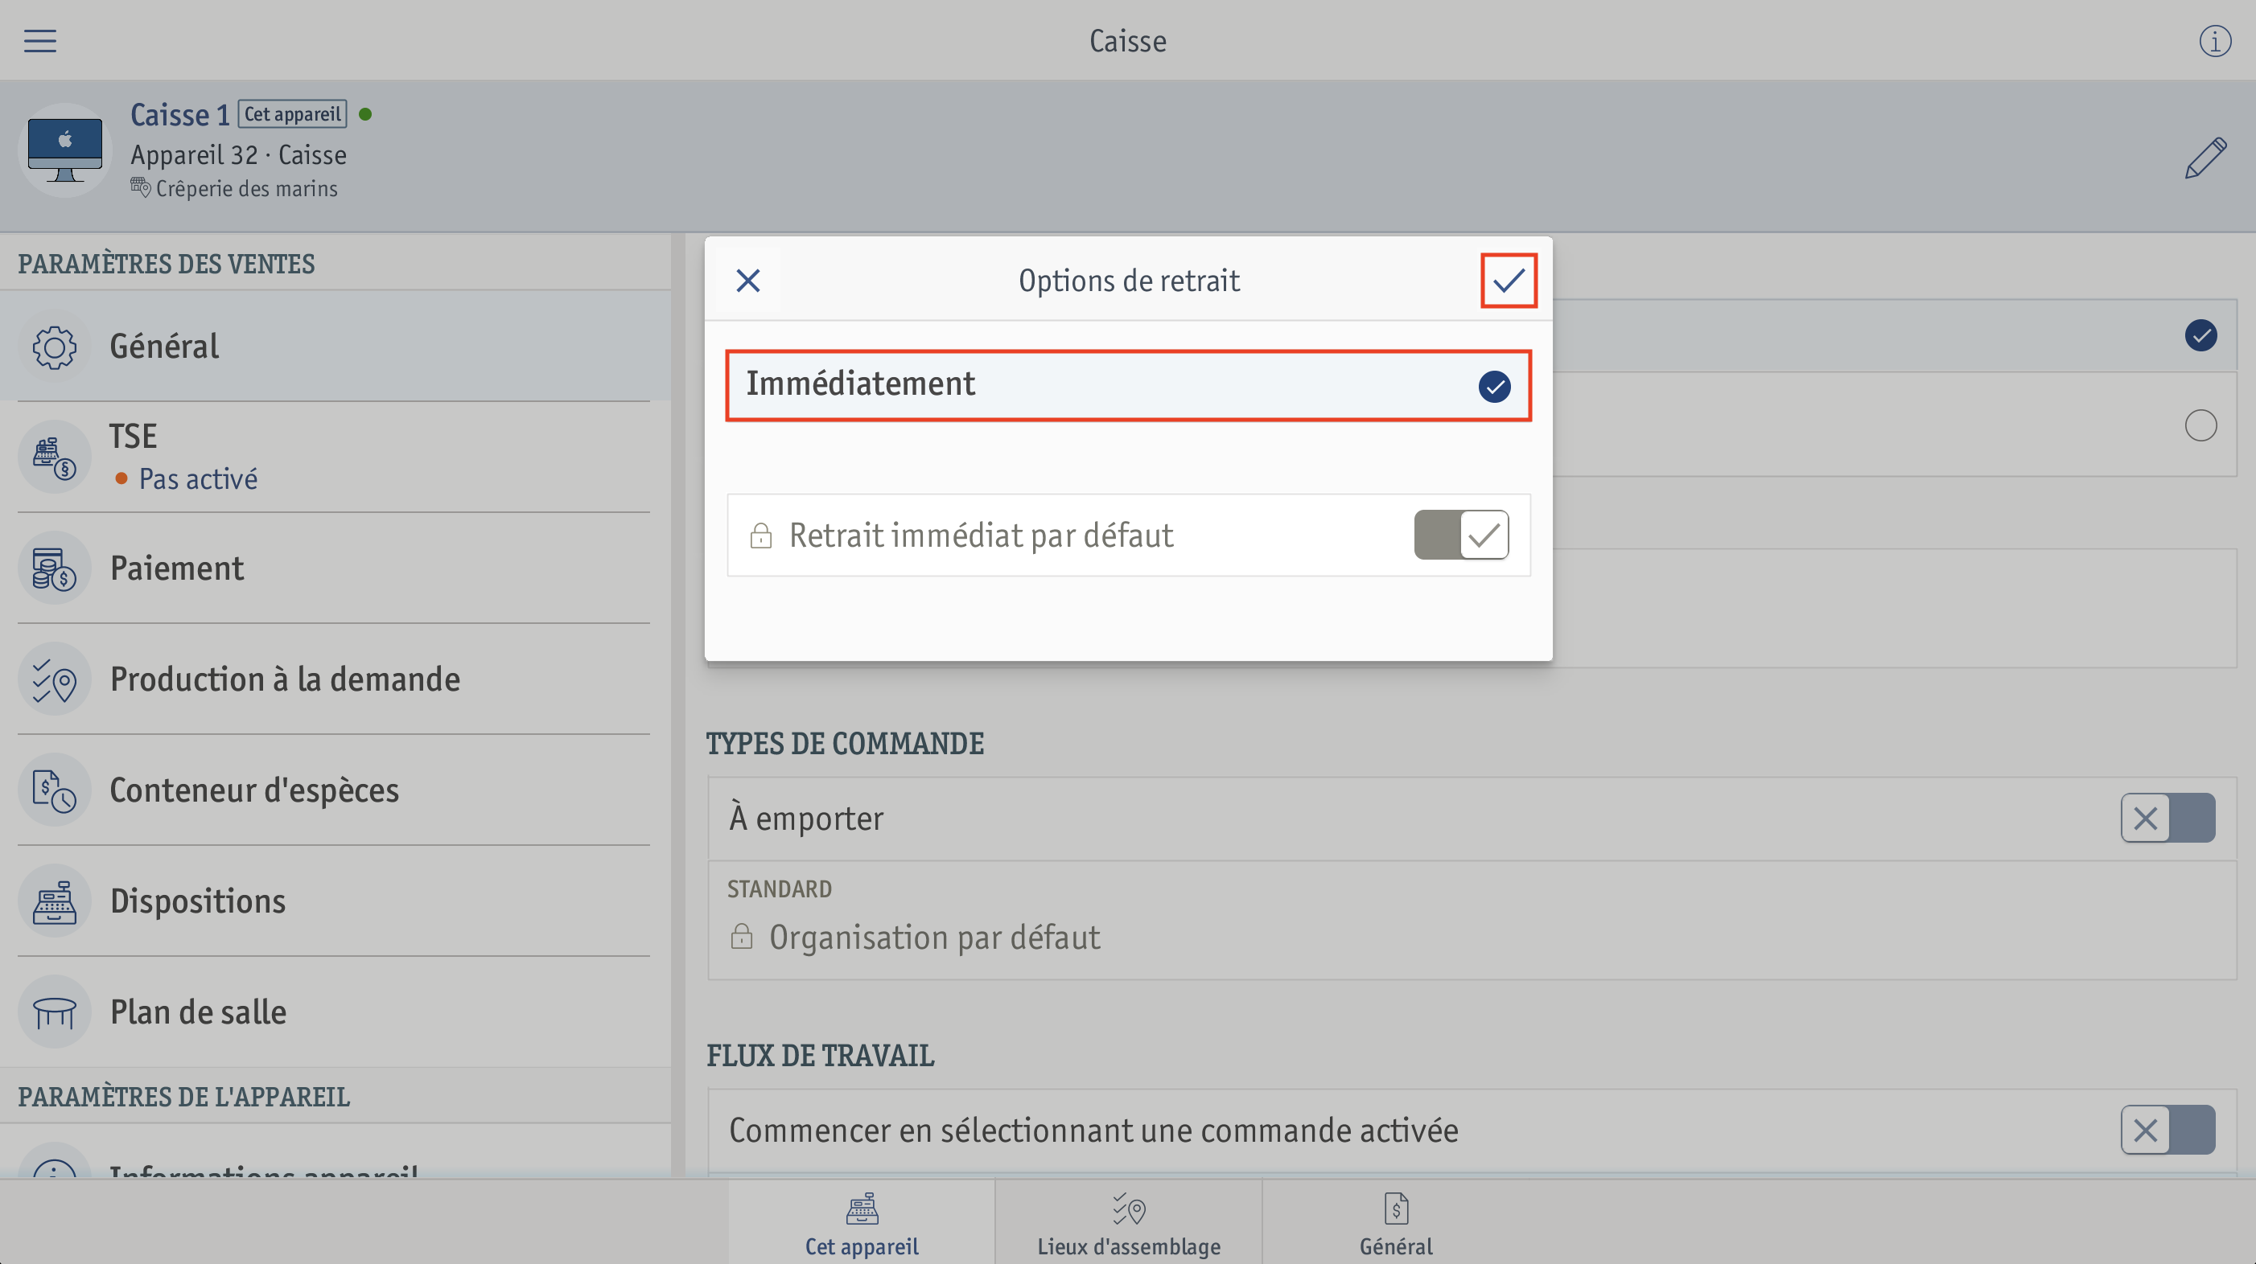
Task: Open the hamburger menu
Action: point(40,40)
